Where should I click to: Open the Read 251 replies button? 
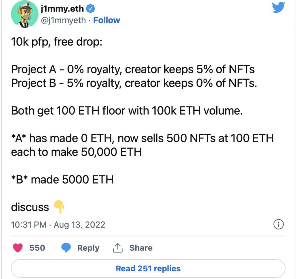pos(148,268)
